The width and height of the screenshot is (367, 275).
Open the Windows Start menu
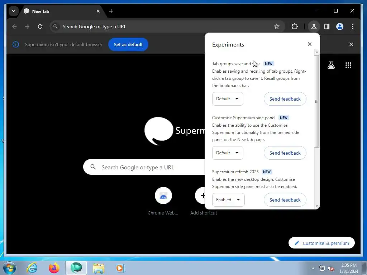click(9, 268)
